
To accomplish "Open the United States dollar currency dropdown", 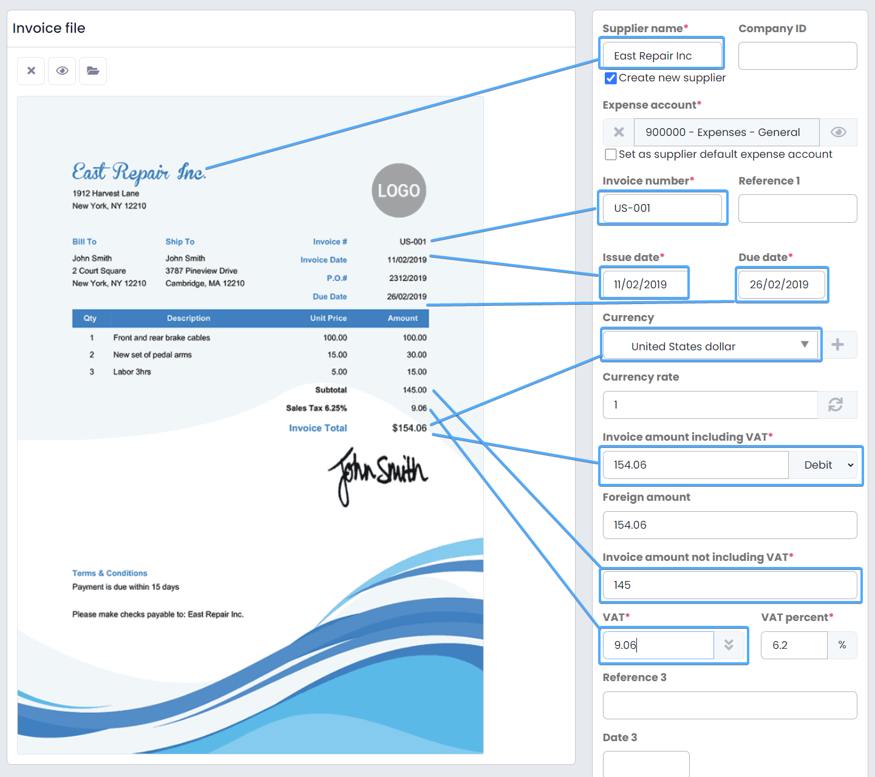I will click(x=803, y=345).
